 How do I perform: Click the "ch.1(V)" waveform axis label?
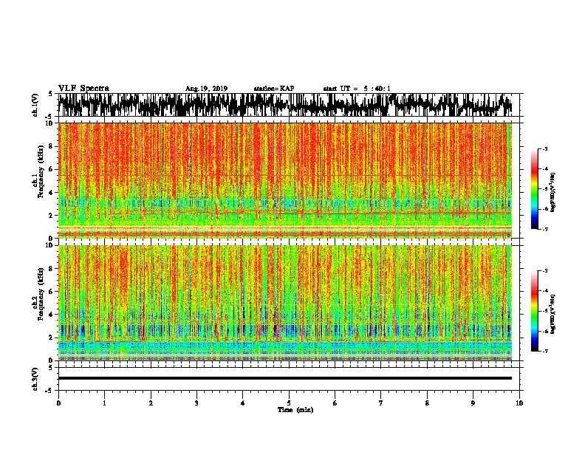coord(35,105)
